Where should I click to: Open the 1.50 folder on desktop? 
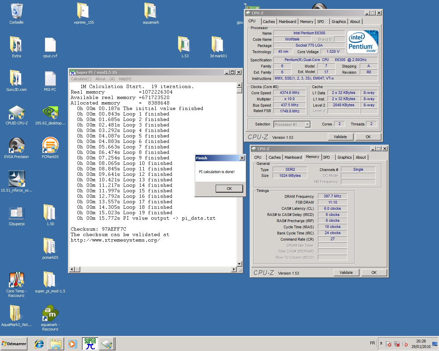[x=50, y=213]
